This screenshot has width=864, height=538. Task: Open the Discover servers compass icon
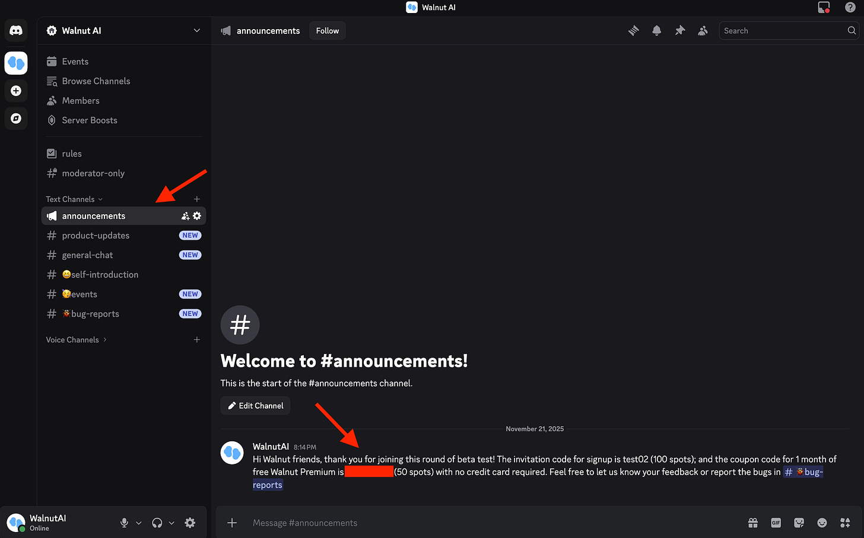(16, 119)
